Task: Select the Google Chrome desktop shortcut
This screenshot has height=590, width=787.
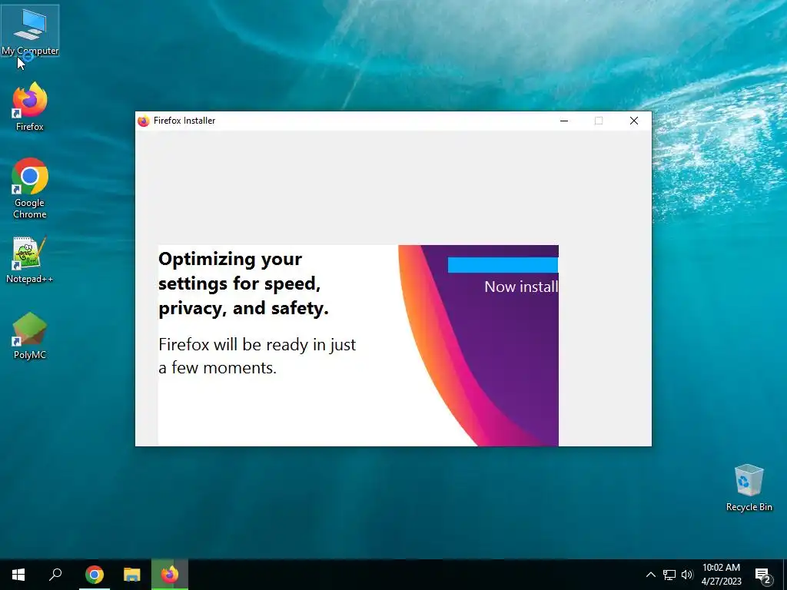Action: (30, 189)
